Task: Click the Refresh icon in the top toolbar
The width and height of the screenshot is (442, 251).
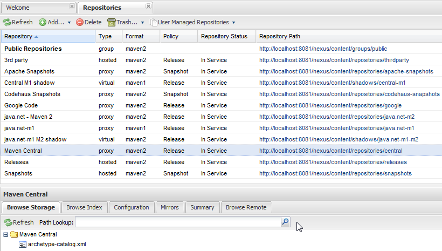Action: (7, 23)
